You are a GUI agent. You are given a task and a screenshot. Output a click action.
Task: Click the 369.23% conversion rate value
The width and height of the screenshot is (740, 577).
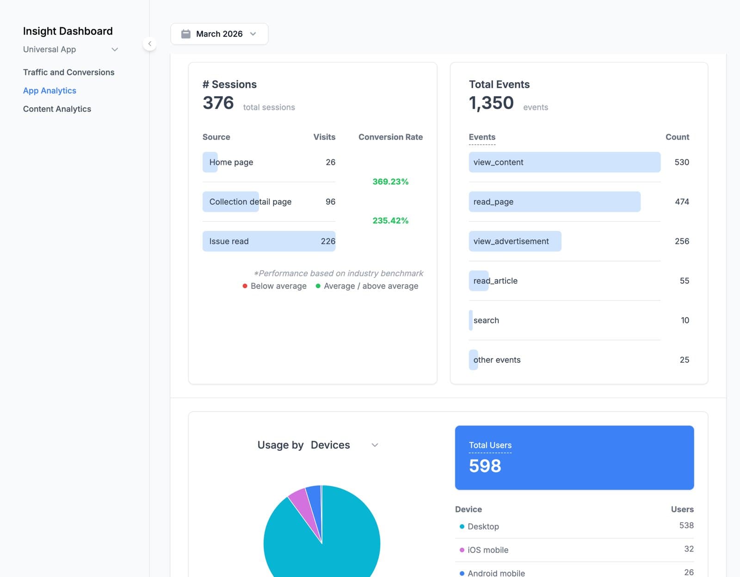tap(390, 182)
